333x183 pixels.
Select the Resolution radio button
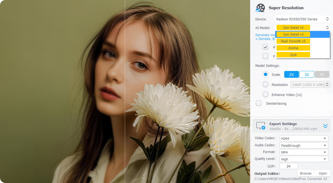coord(265,85)
